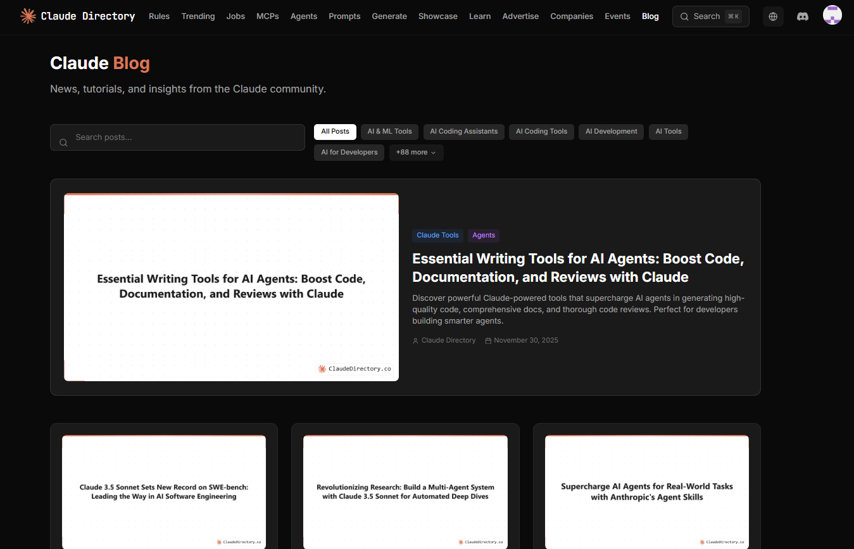
Task: Open the Supercharge AI Agents post thumbnail
Action: [x=647, y=492]
